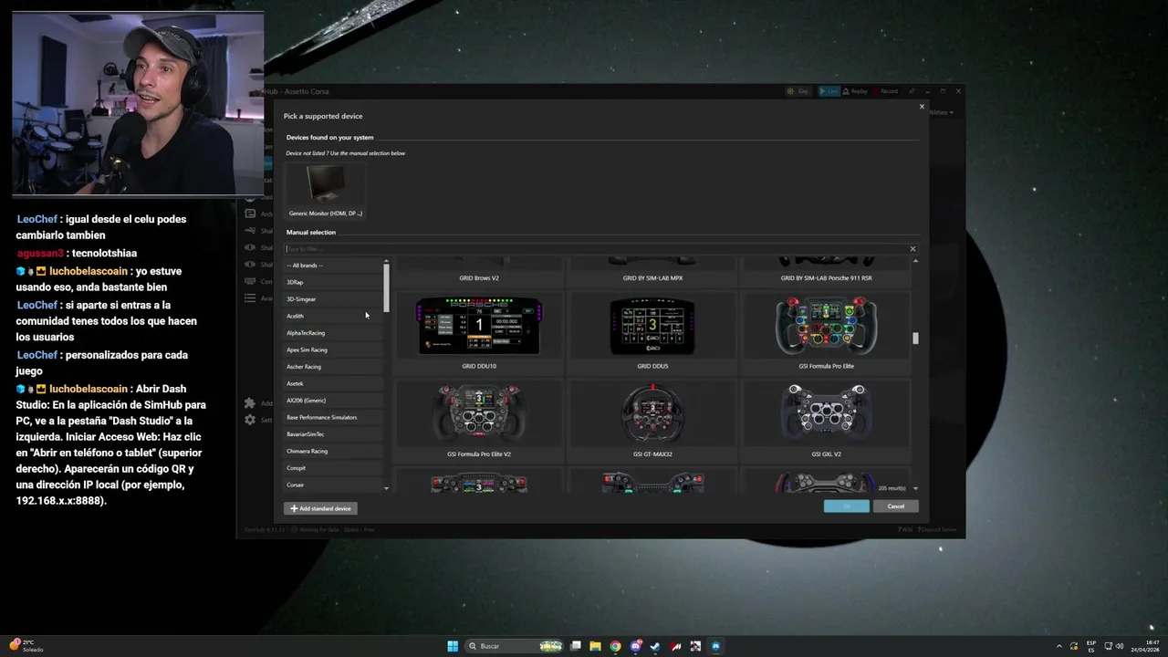Open the volume control in system tray
The width and height of the screenshot is (1168, 657).
[x=1120, y=646]
